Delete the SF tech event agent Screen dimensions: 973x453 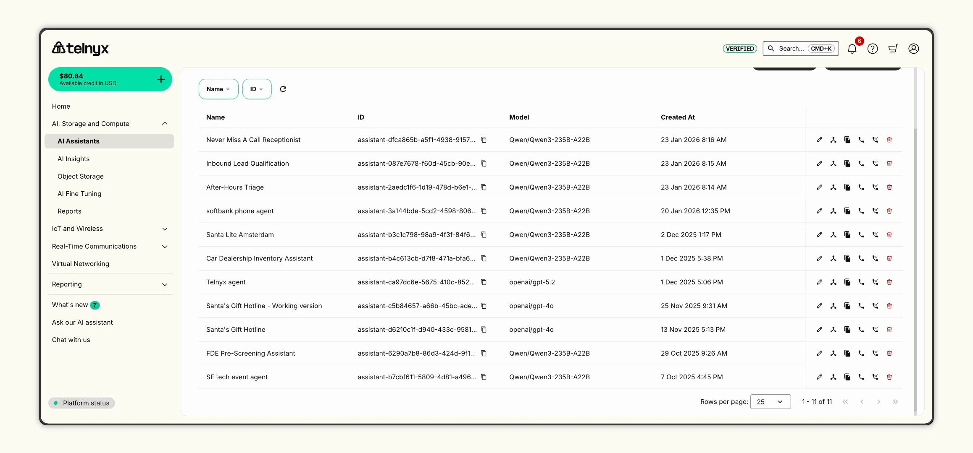889,377
